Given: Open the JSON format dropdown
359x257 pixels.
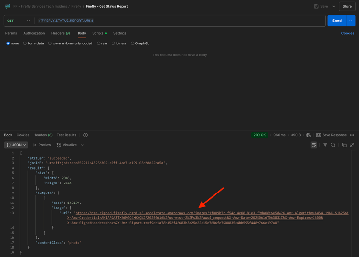Looking at the screenshot, I should point(16,145).
